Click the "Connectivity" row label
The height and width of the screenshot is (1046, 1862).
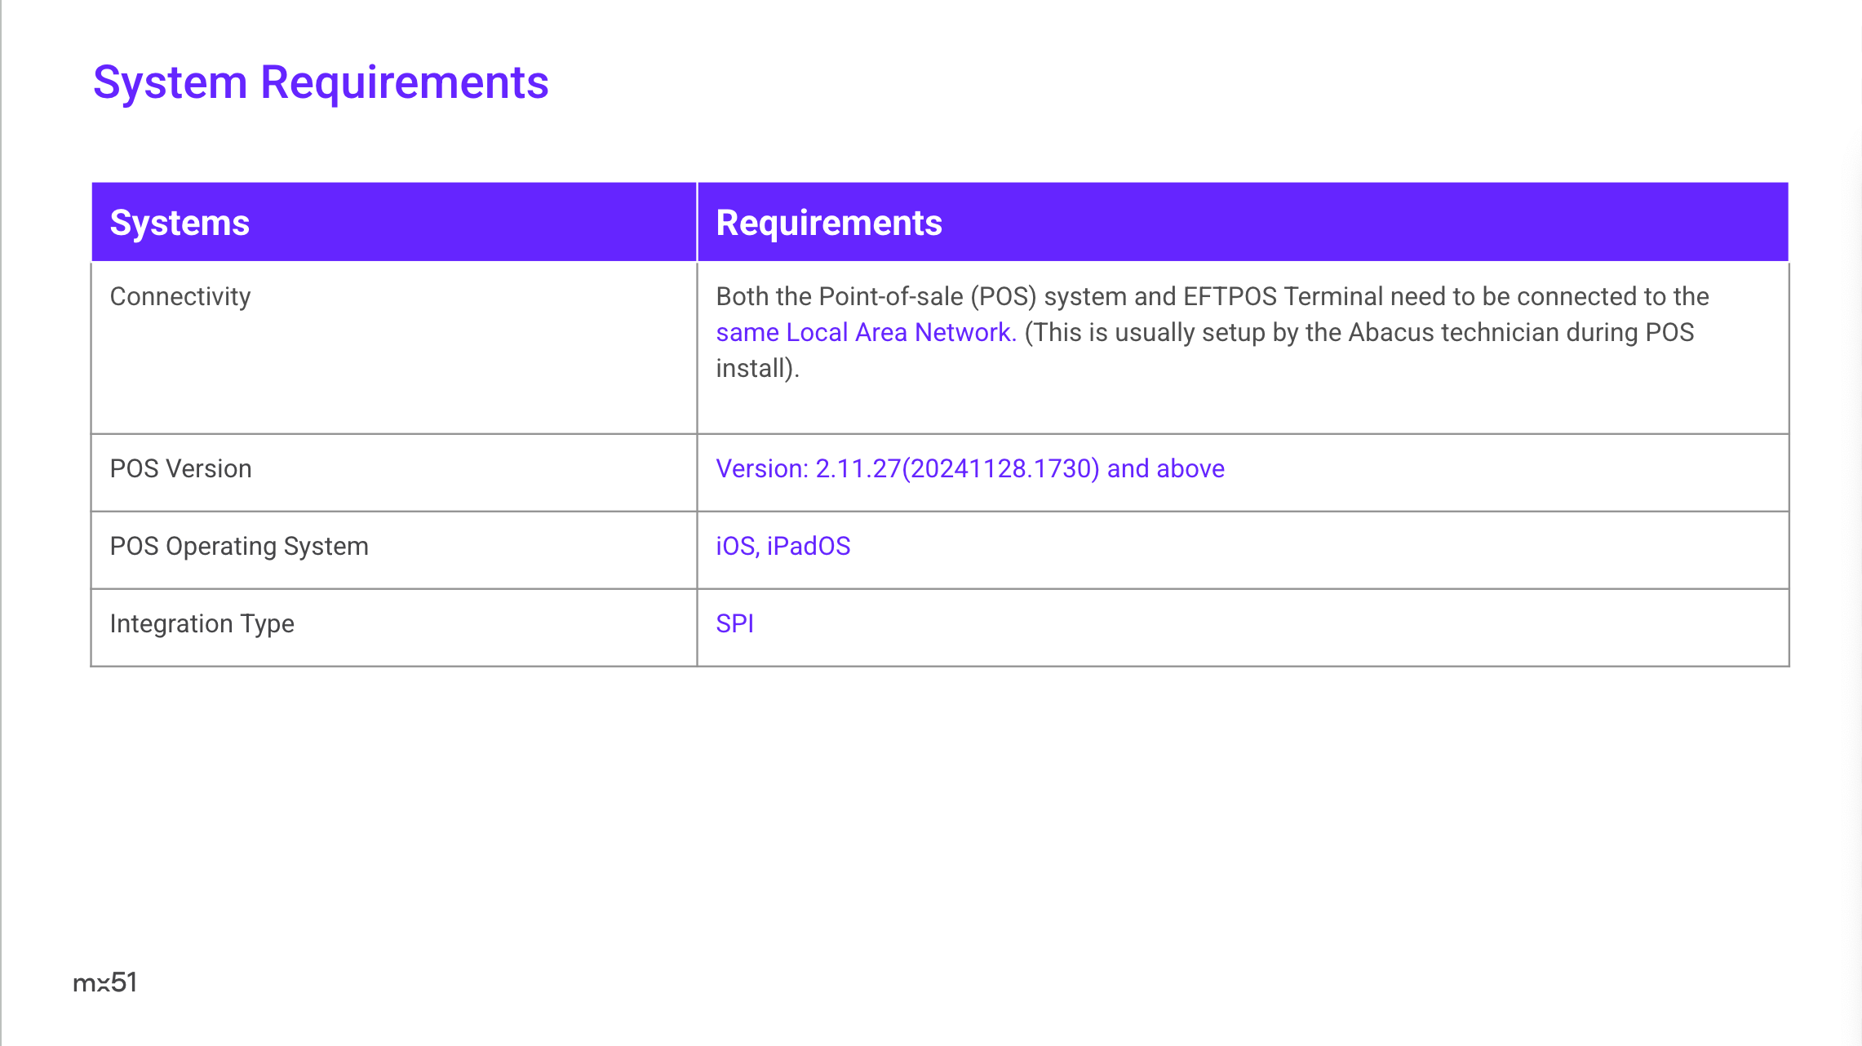click(180, 296)
